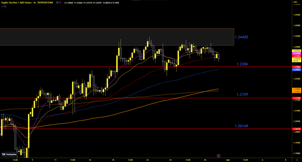The image size is (302, 162).
Task: Click the TradingView logo icon
Action: [x=4, y=154]
